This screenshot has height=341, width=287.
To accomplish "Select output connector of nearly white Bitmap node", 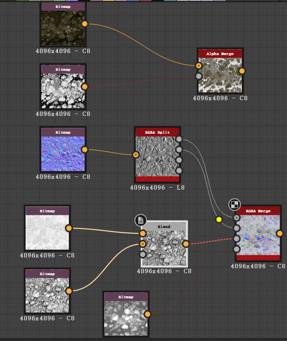I will click(69, 228).
